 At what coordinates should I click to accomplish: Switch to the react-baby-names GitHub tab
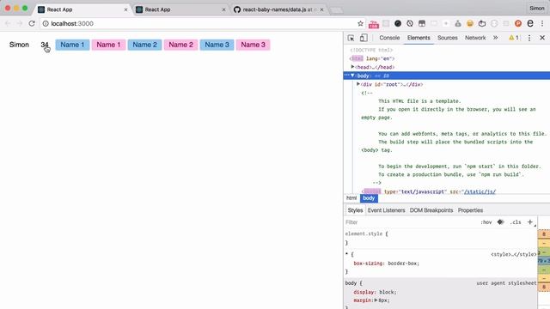click(278, 9)
